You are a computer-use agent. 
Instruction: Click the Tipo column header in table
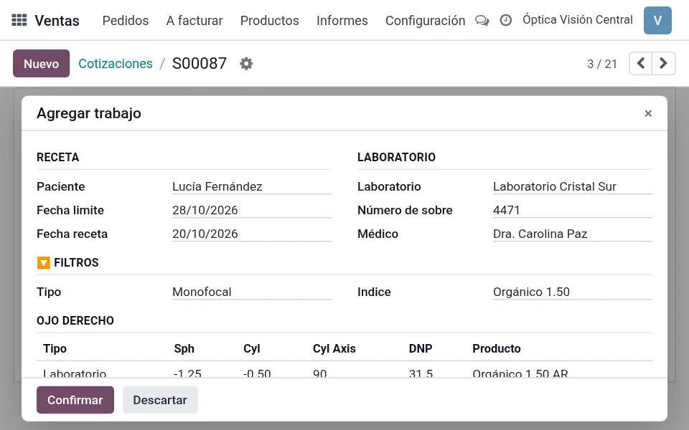[x=55, y=348]
